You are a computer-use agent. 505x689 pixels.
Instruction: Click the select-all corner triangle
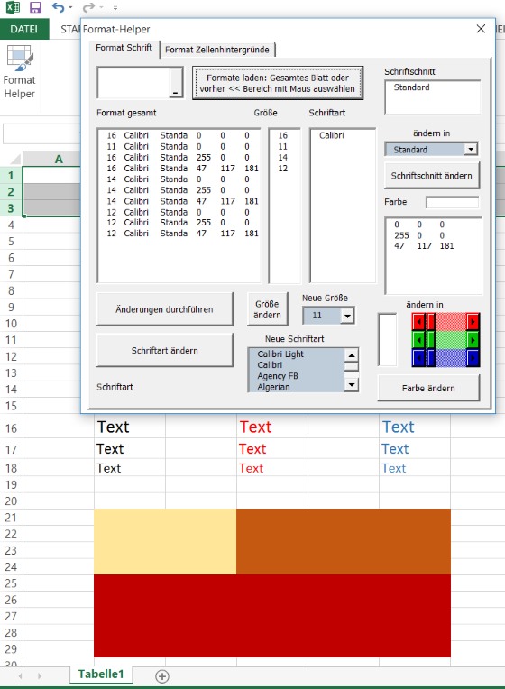(15, 159)
